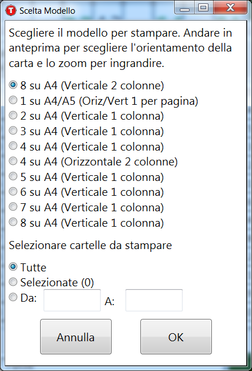Click the Annulla button
Viewport: 252px width, 371px height.
click(76, 337)
